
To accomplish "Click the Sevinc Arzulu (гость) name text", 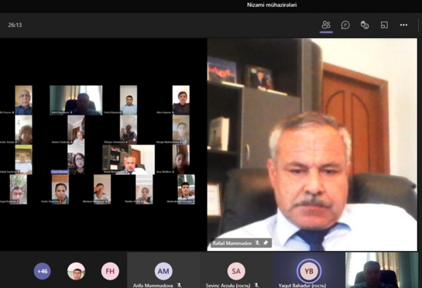I will 228,285.
